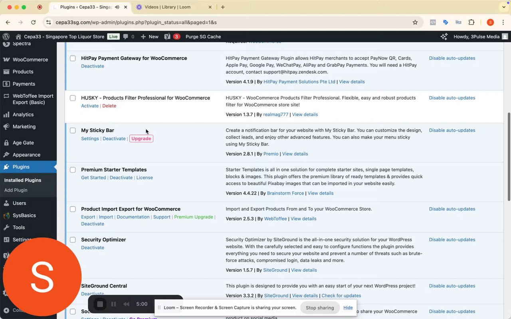Open Get Started for Starter Templates
Image resolution: width=511 pixels, height=319 pixels.
93,177
